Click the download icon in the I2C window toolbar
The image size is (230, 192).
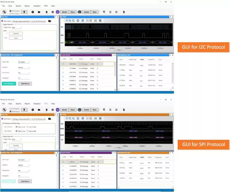pos(46,12)
